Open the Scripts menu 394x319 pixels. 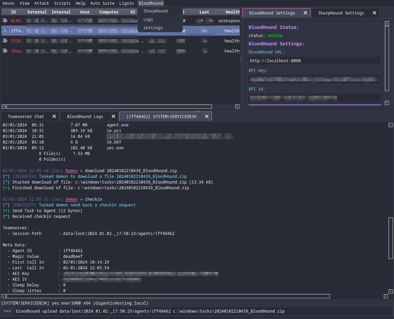click(x=62, y=3)
